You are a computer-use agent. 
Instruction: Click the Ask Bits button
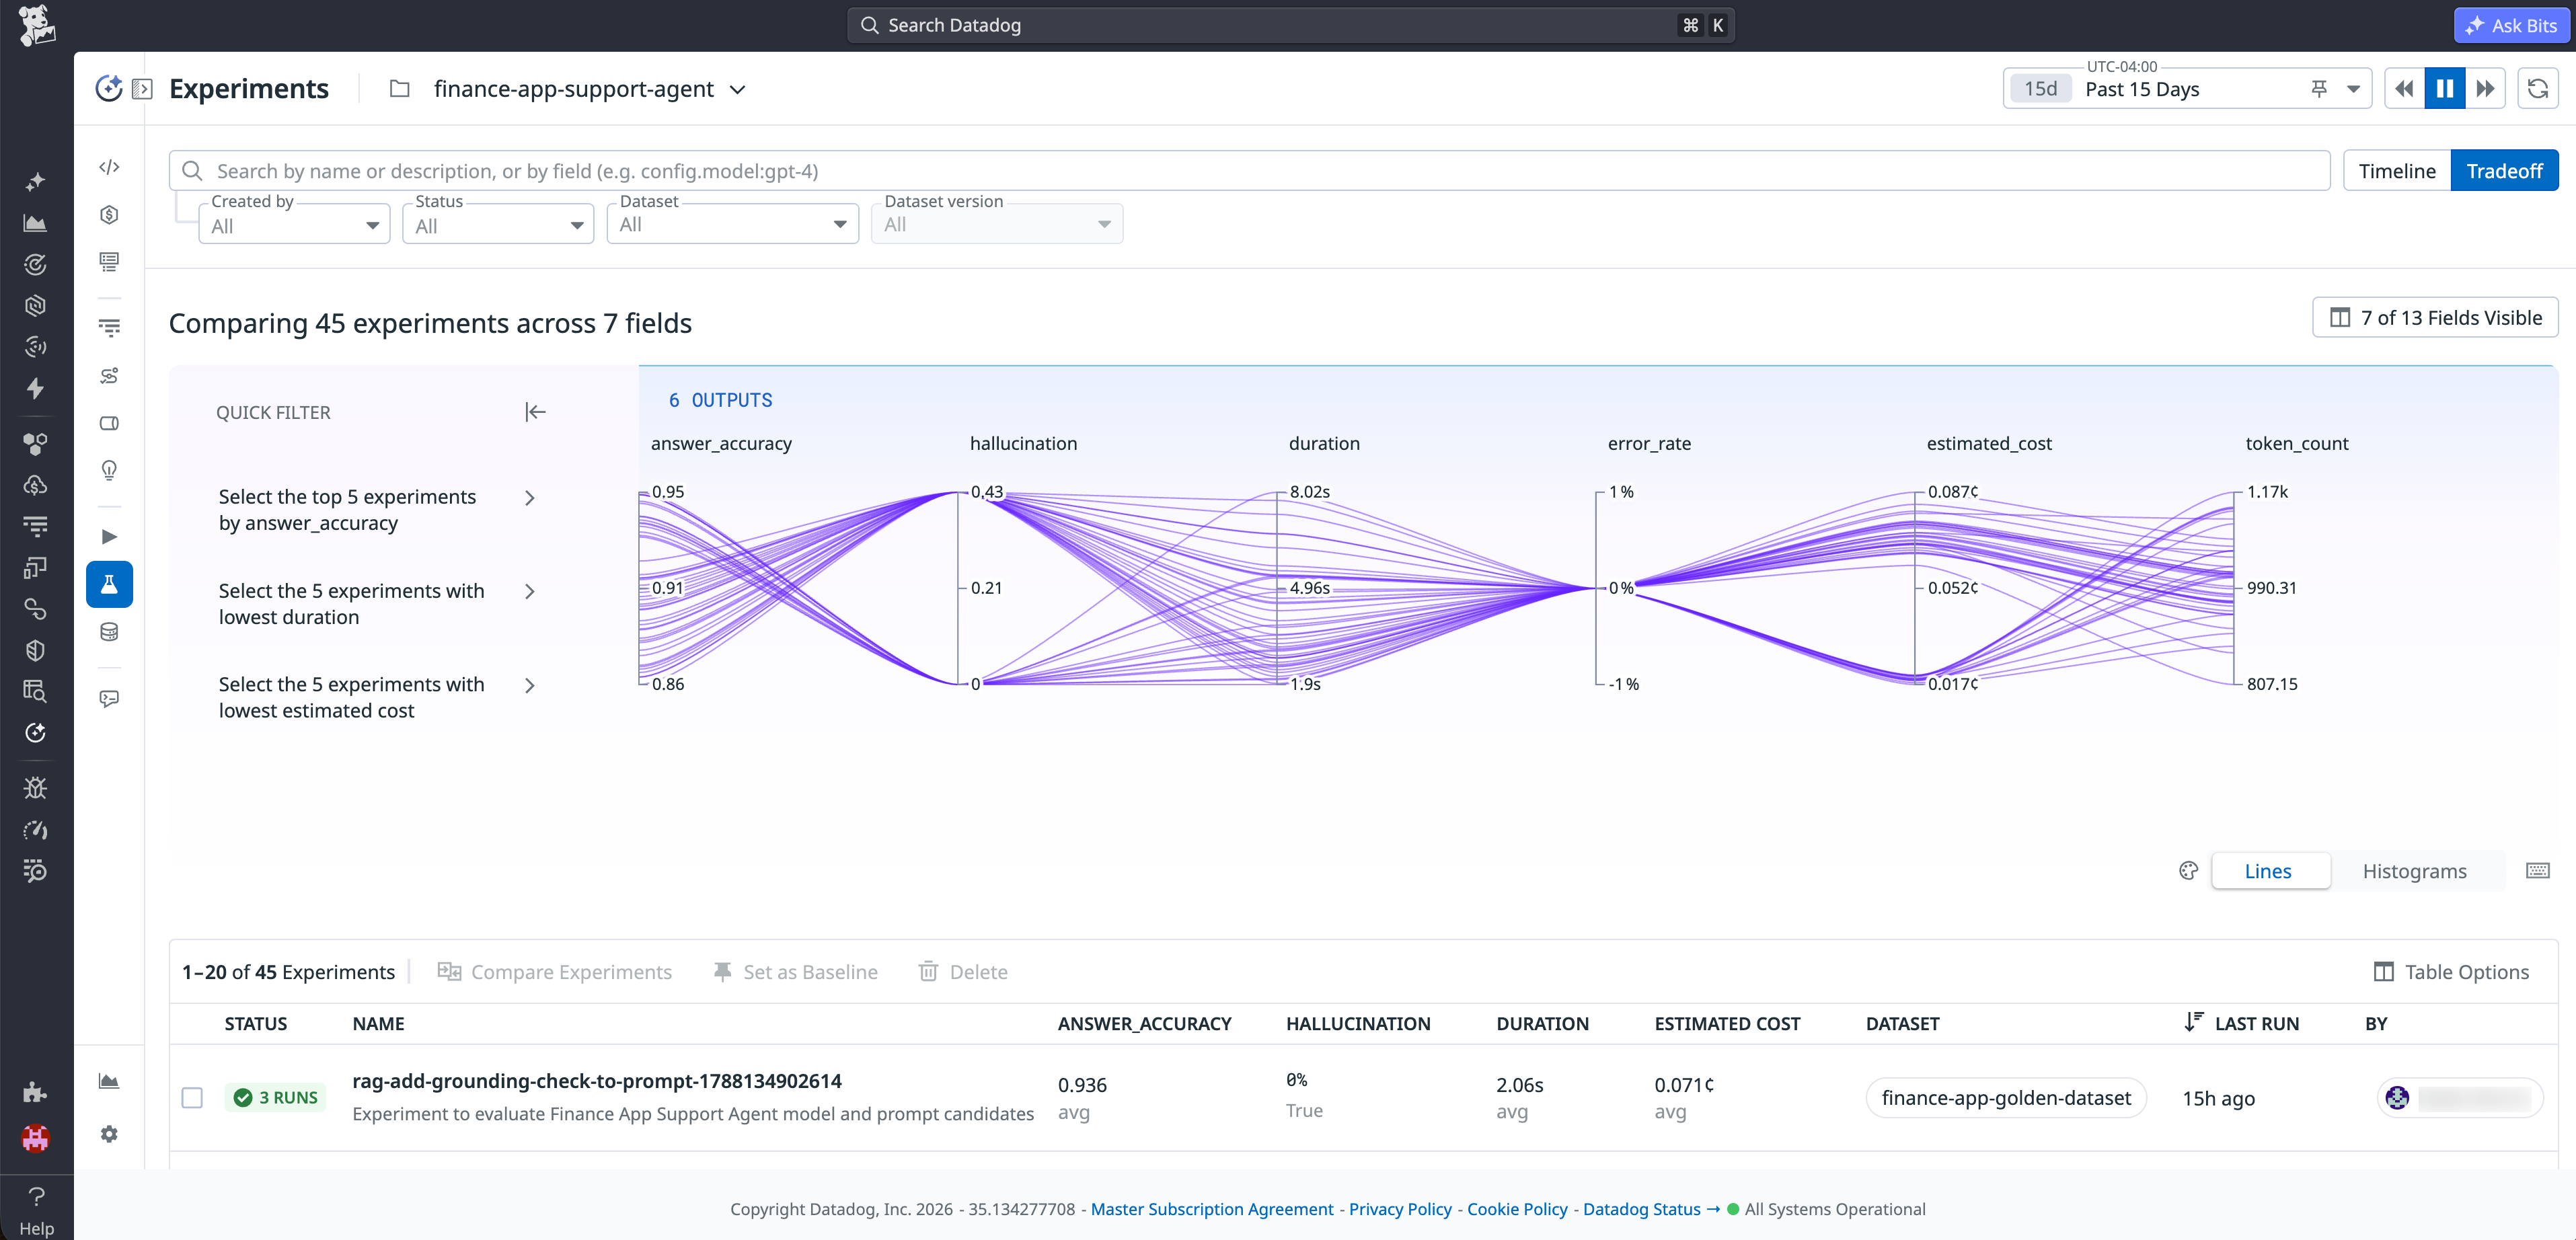tap(2511, 25)
